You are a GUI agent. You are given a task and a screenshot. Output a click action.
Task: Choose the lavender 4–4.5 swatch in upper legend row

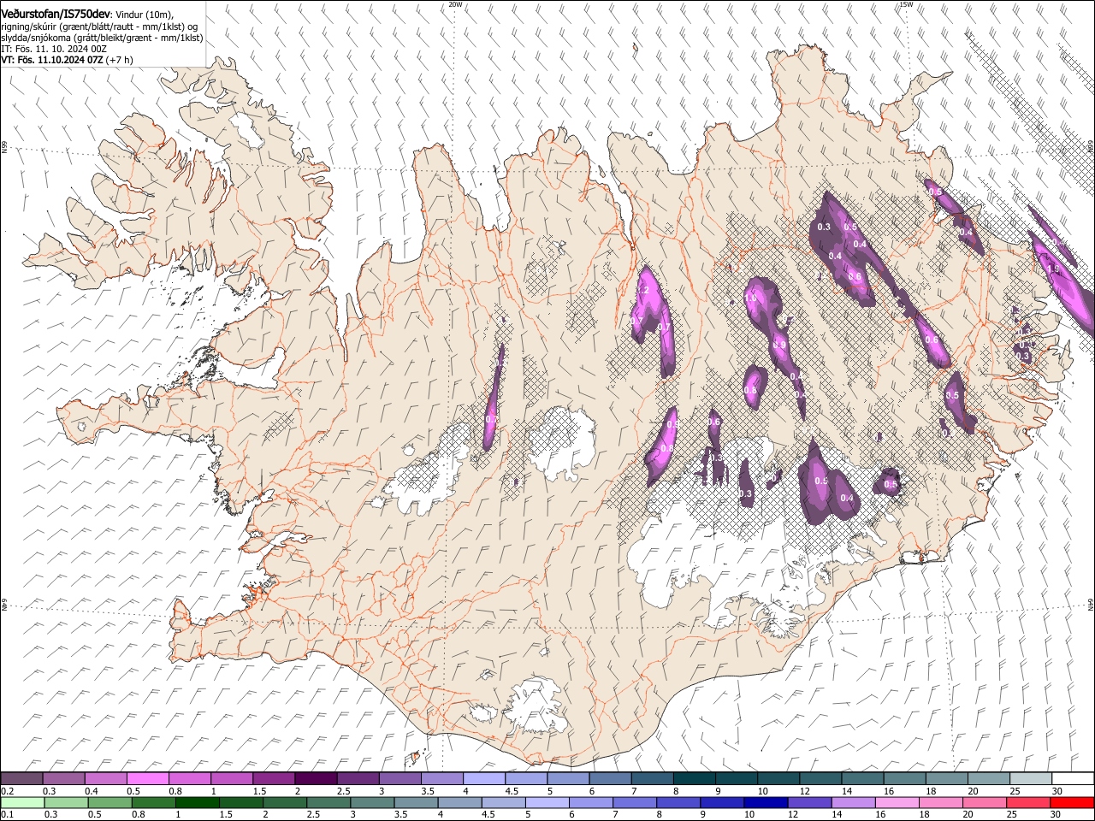(x=483, y=779)
